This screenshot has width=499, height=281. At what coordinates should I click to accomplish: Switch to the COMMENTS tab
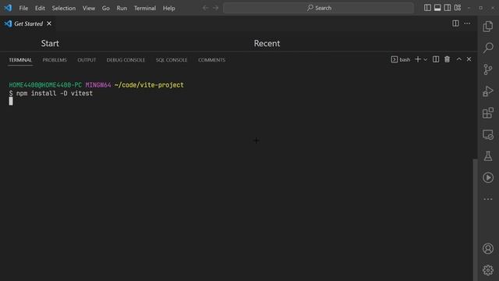tap(211, 60)
